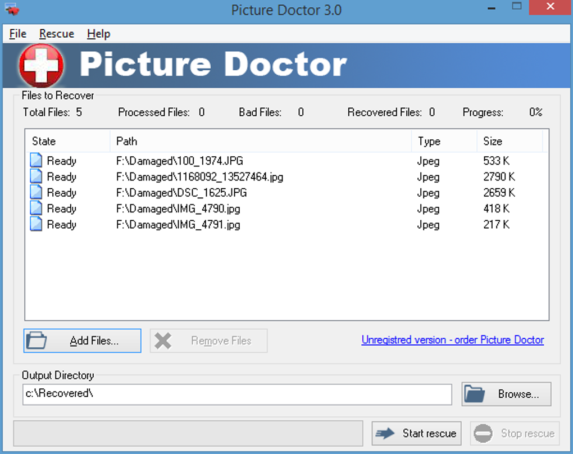
Task: Click the file icon for IMG_4790.jpg
Action: [x=36, y=208]
